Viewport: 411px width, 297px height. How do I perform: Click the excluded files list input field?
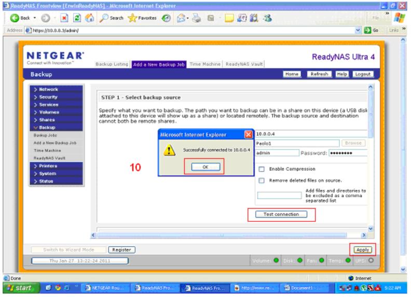[x=279, y=195]
